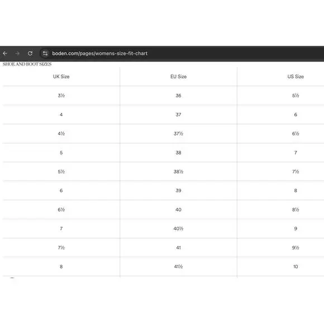Viewport: 324px width, 324px height.
Task: Select the EU size 36 cell
Action: click(x=179, y=96)
